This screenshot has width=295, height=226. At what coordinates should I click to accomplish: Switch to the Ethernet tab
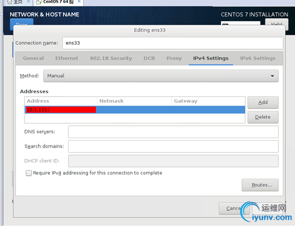(x=67, y=58)
